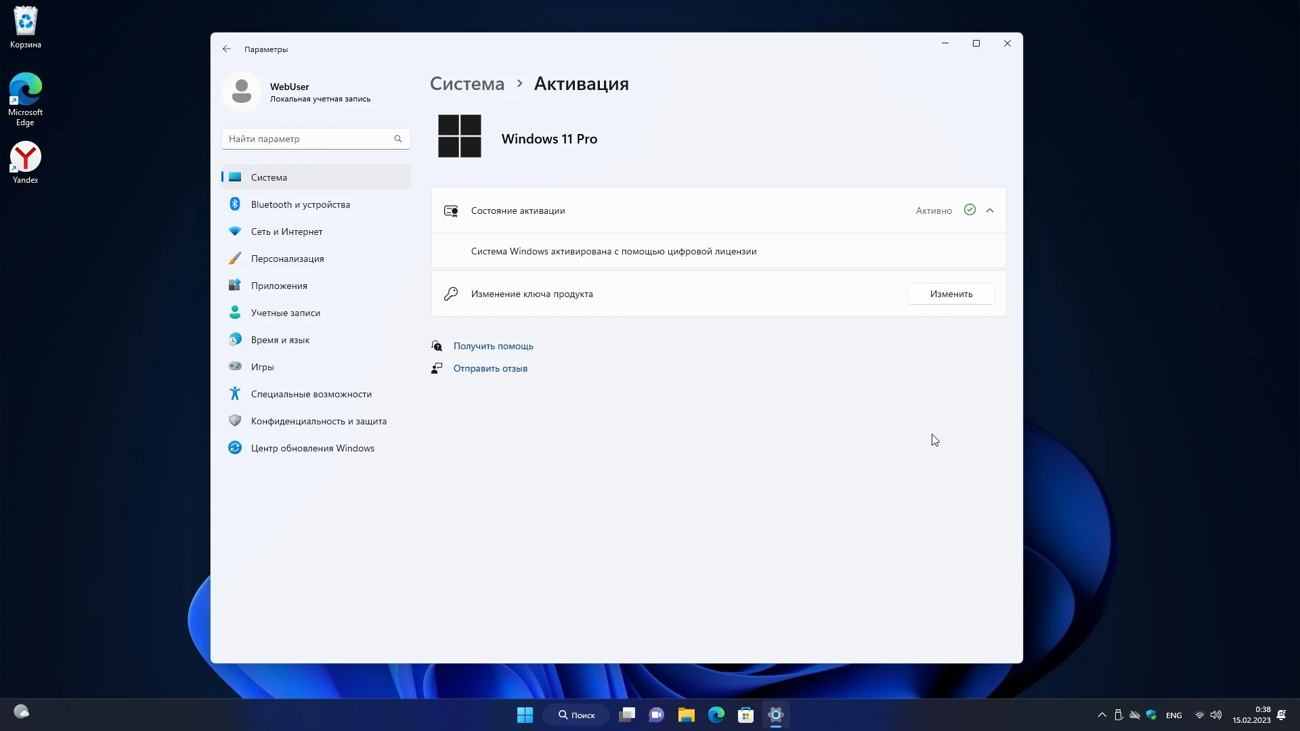Select Сеть и Интернет in sidebar

286,231
